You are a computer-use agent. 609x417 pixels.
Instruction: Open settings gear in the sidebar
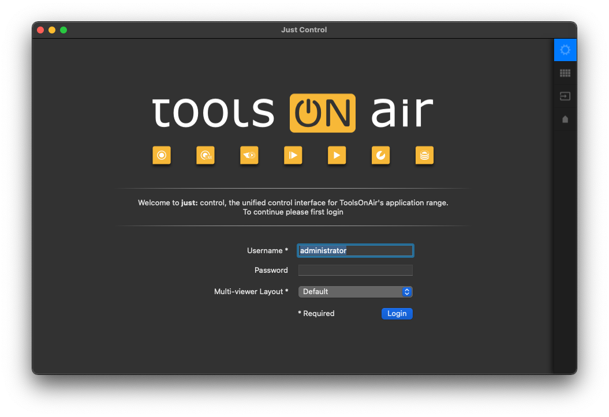[565, 50]
